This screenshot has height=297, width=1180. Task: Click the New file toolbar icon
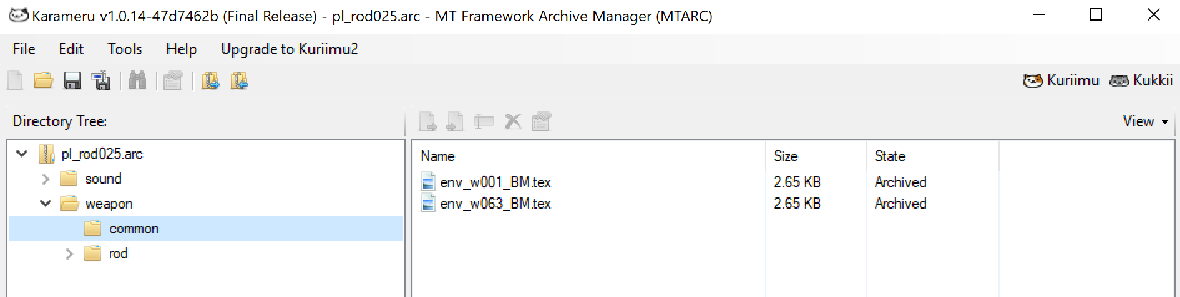click(x=15, y=81)
